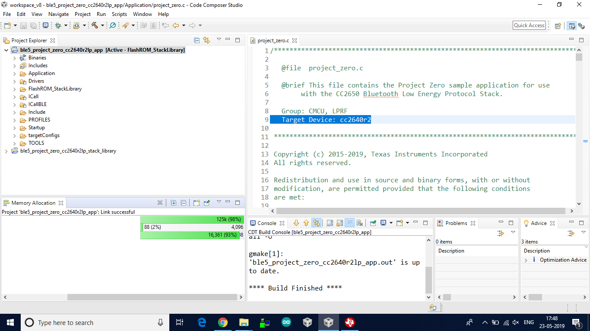590x331 pixels.
Task: Click the Flash download toolbar icon
Action: [76, 25]
